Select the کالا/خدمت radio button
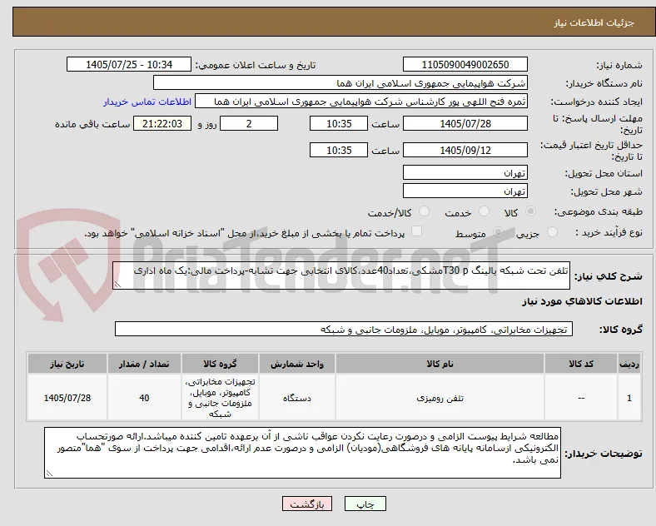The height and width of the screenshot is (526, 656). tap(425, 211)
